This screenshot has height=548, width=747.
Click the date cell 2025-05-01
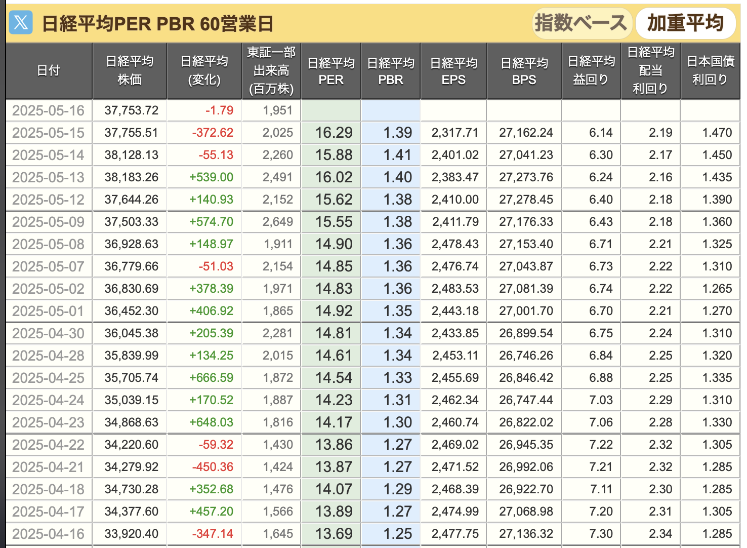pyautogui.click(x=48, y=311)
